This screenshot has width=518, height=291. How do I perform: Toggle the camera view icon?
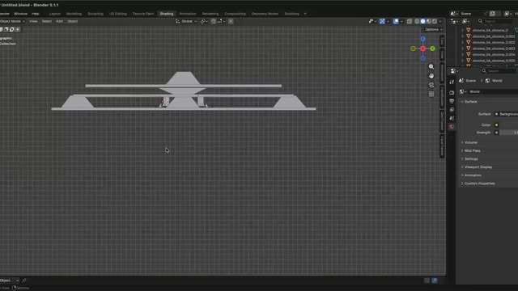431,85
